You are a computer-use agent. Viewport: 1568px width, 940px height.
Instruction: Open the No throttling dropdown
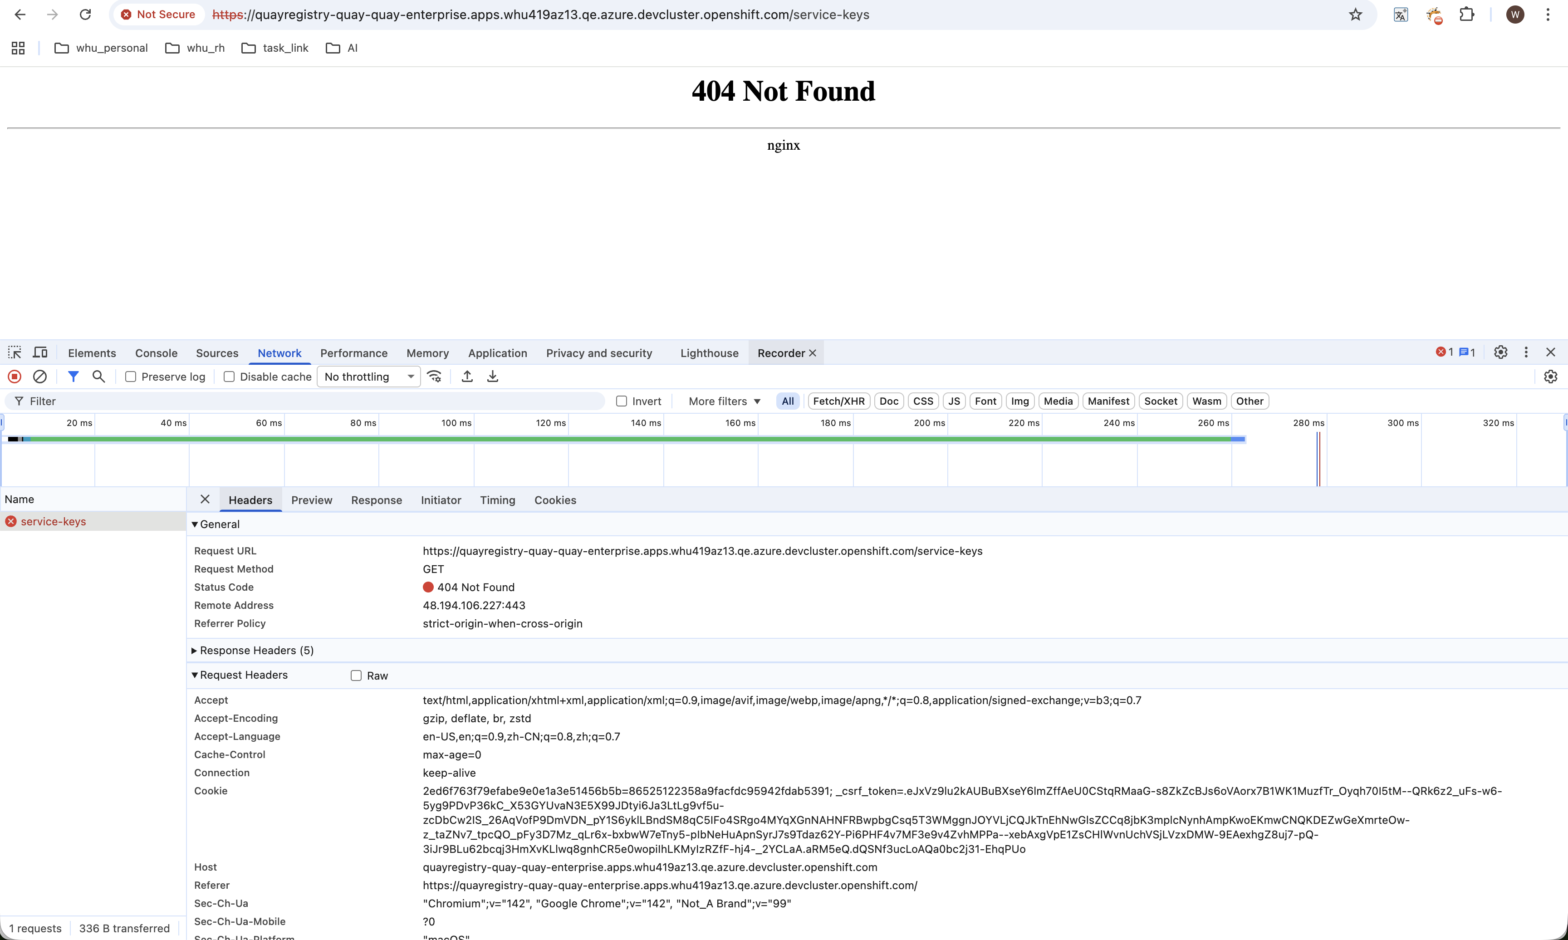click(x=368, y=377)
